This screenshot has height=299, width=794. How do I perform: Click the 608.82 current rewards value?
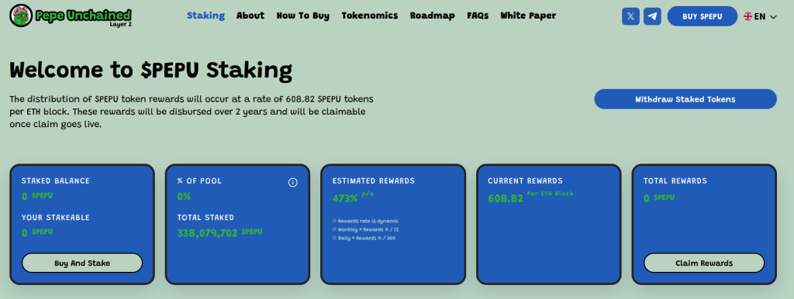pos(506,198)
